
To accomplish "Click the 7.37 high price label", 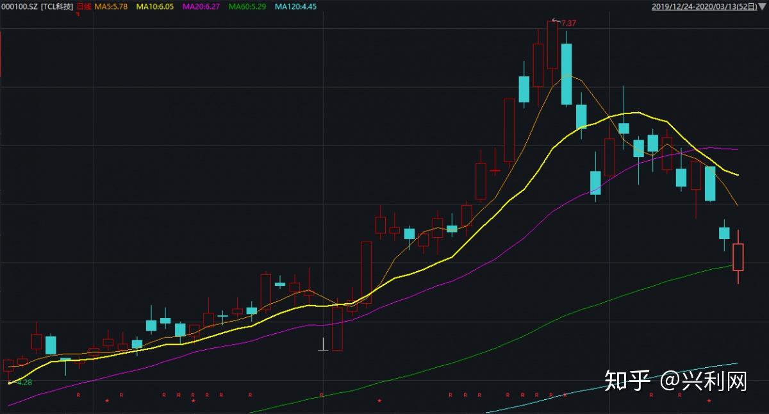I will [x=568, y=23].
